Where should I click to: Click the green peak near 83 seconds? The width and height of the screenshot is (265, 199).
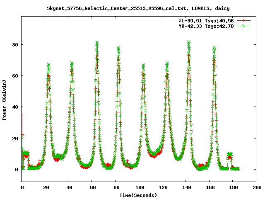click(118, 48)
